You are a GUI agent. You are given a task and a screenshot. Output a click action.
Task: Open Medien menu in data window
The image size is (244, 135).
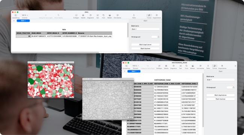pyautogui.click(x=110, y=16)
